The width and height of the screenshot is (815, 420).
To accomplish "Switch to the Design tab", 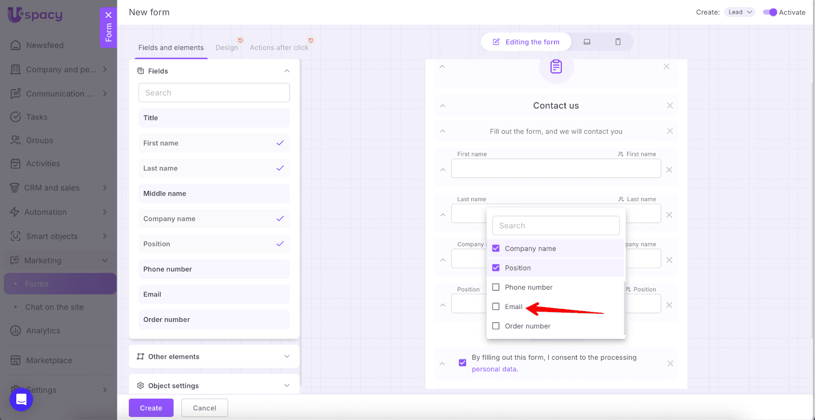I will coord(227,47).
